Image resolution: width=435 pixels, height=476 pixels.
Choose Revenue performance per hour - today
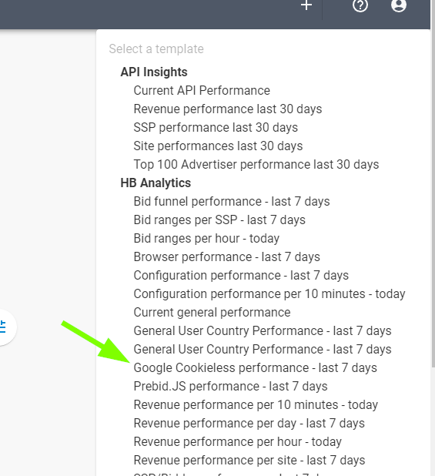point(238,442)
